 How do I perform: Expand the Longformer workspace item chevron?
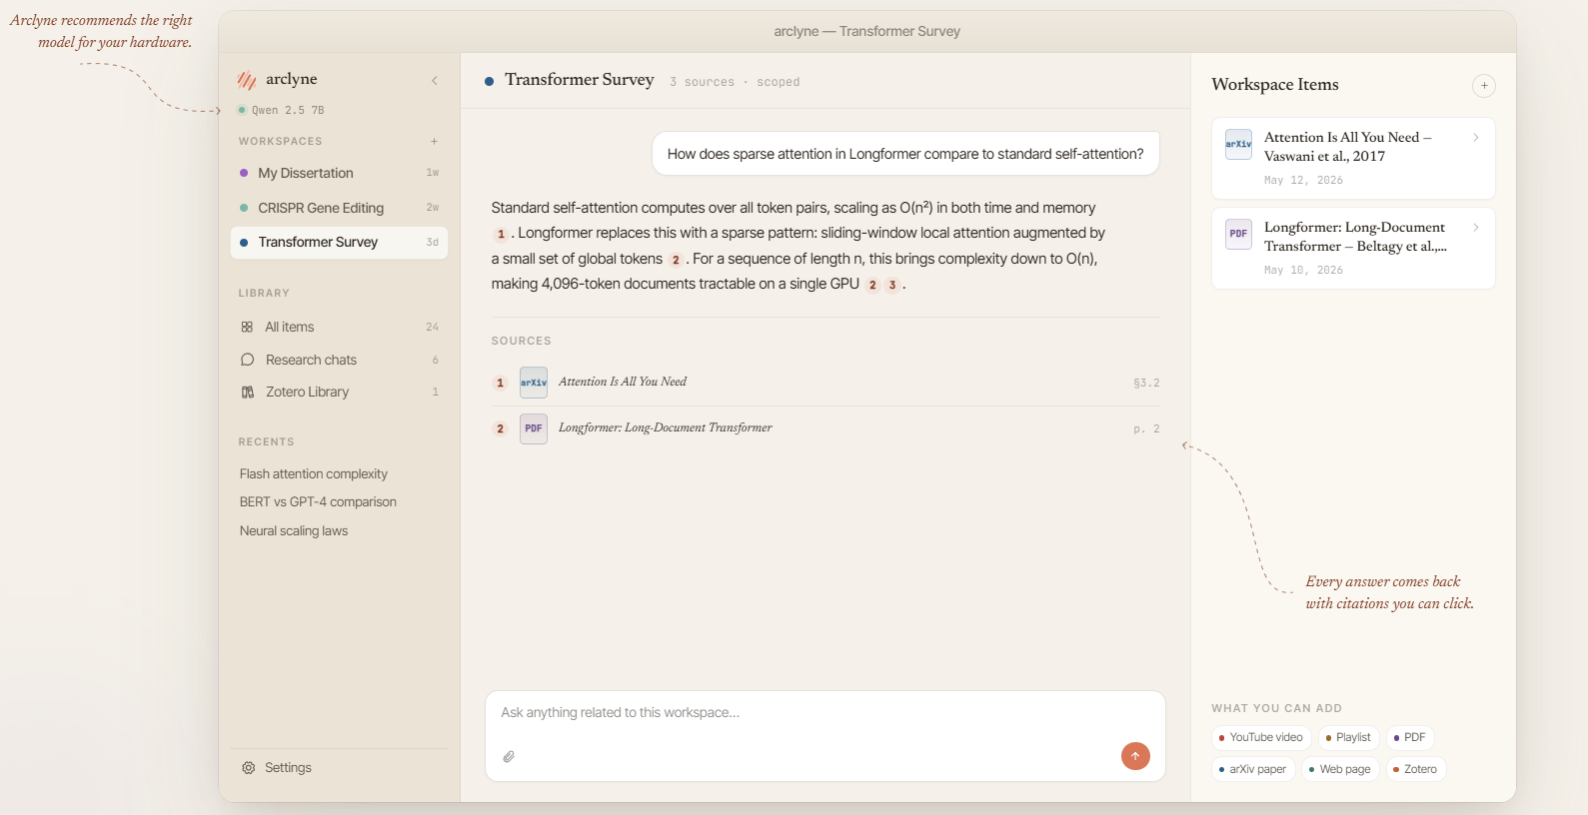[x=1476, y=228]
